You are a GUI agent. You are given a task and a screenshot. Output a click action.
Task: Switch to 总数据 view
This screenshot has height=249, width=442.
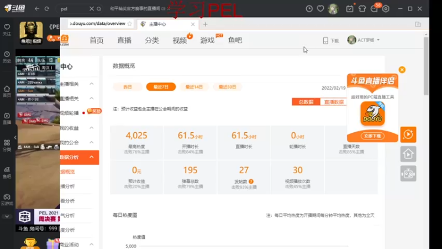click(x=306, y=102)
